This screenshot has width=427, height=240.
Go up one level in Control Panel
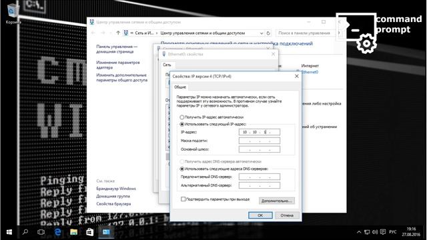click(118, 33)
